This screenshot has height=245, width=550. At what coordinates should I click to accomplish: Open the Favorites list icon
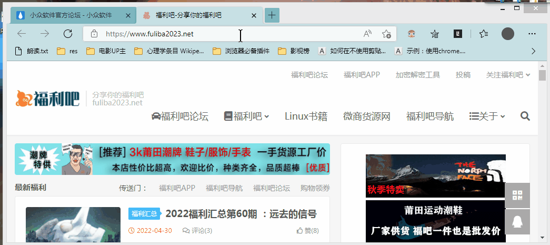tap(484, 34)
